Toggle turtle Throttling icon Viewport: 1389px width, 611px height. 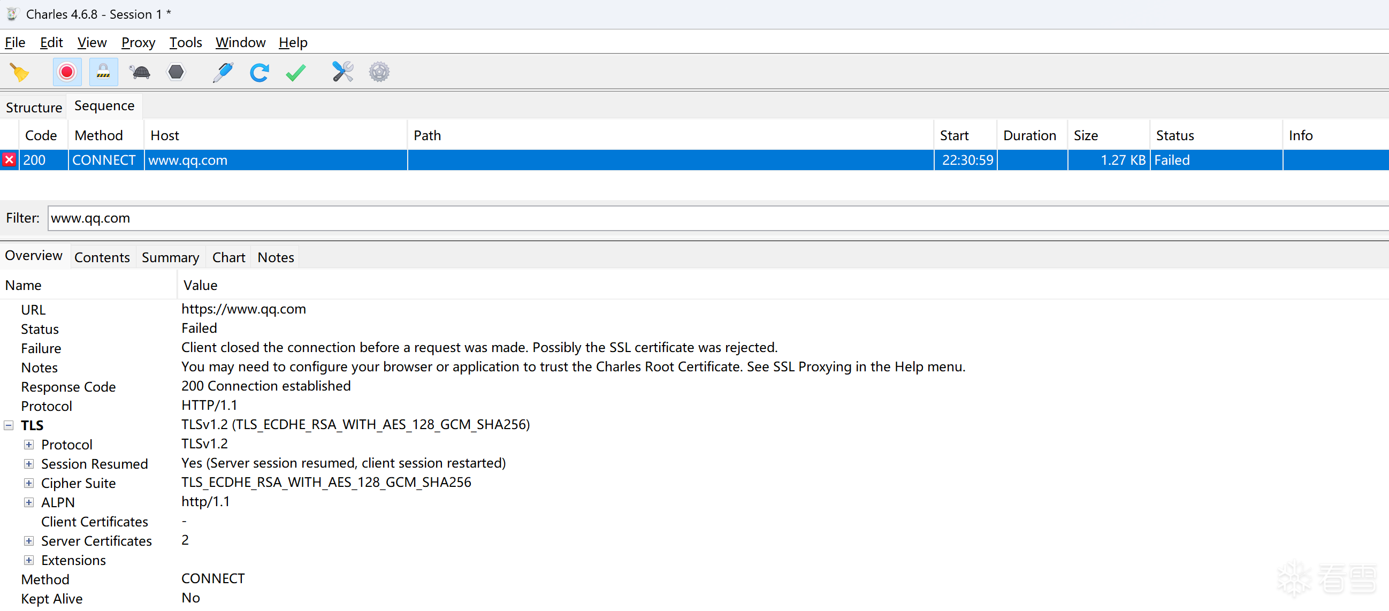coord(140,72)
